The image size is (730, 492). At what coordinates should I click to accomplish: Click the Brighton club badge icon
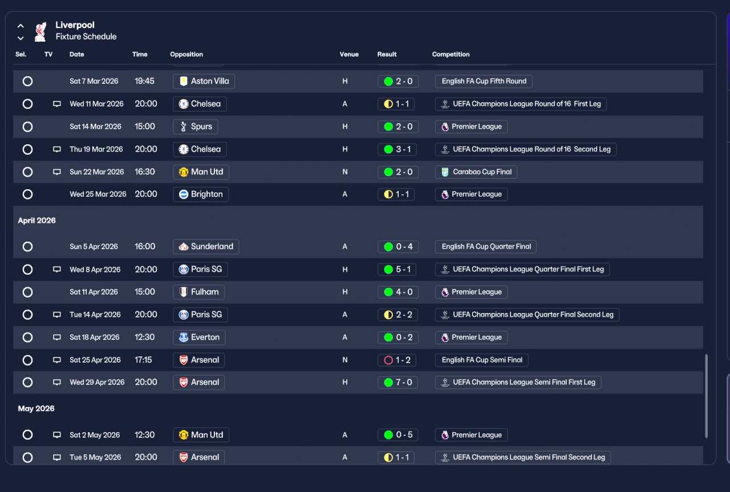pyautogui.click(x=183, y=194)
